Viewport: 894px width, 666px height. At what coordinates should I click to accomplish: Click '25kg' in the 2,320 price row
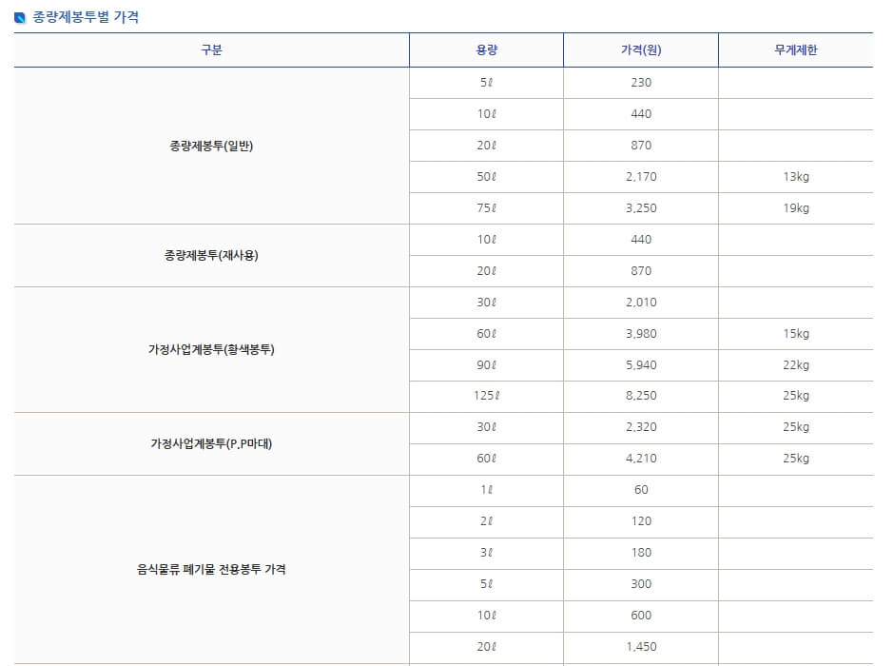click(x=796, y=426)
